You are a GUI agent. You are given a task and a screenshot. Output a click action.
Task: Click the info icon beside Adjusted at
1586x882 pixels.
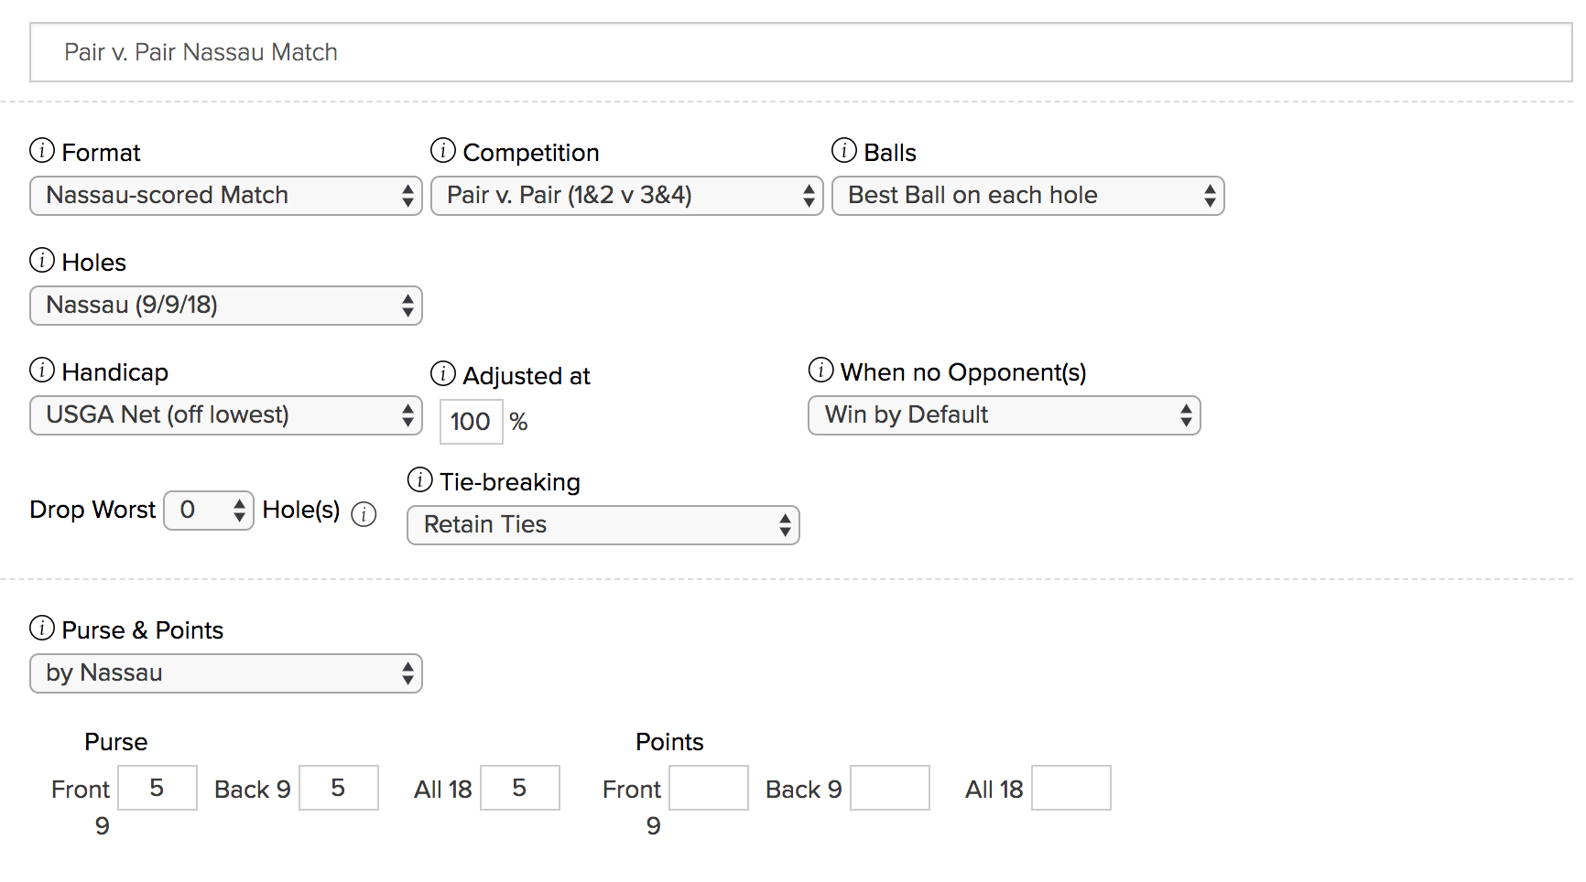pos(443,373)
